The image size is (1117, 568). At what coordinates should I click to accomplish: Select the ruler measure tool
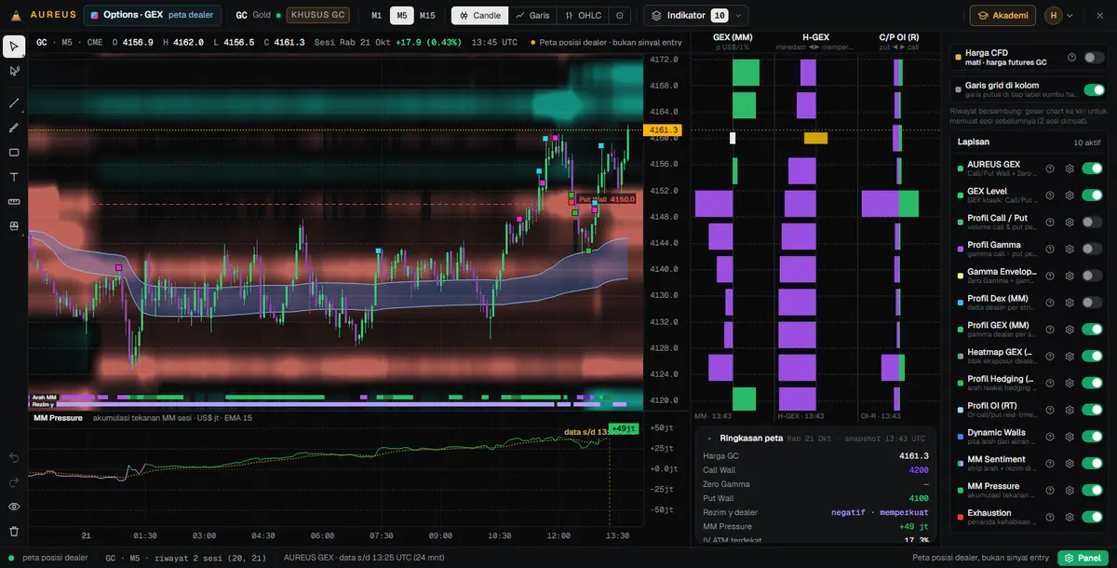14,201
